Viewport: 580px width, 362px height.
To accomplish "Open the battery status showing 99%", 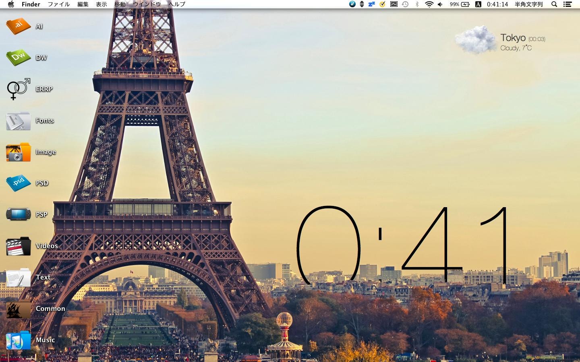I will tap(460, 4).
